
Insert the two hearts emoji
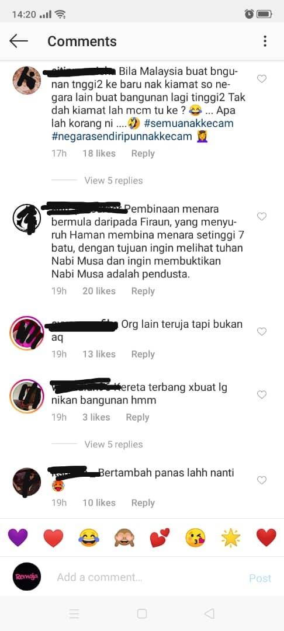pos(160,538)
